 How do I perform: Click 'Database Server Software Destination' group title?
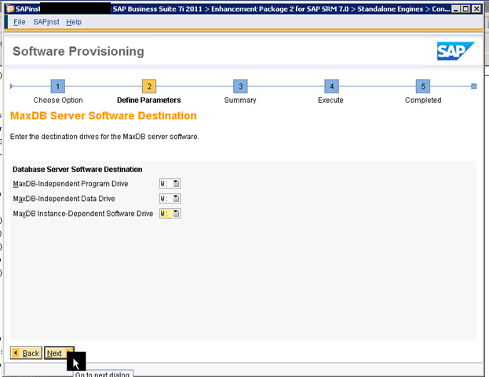point(78,170)
